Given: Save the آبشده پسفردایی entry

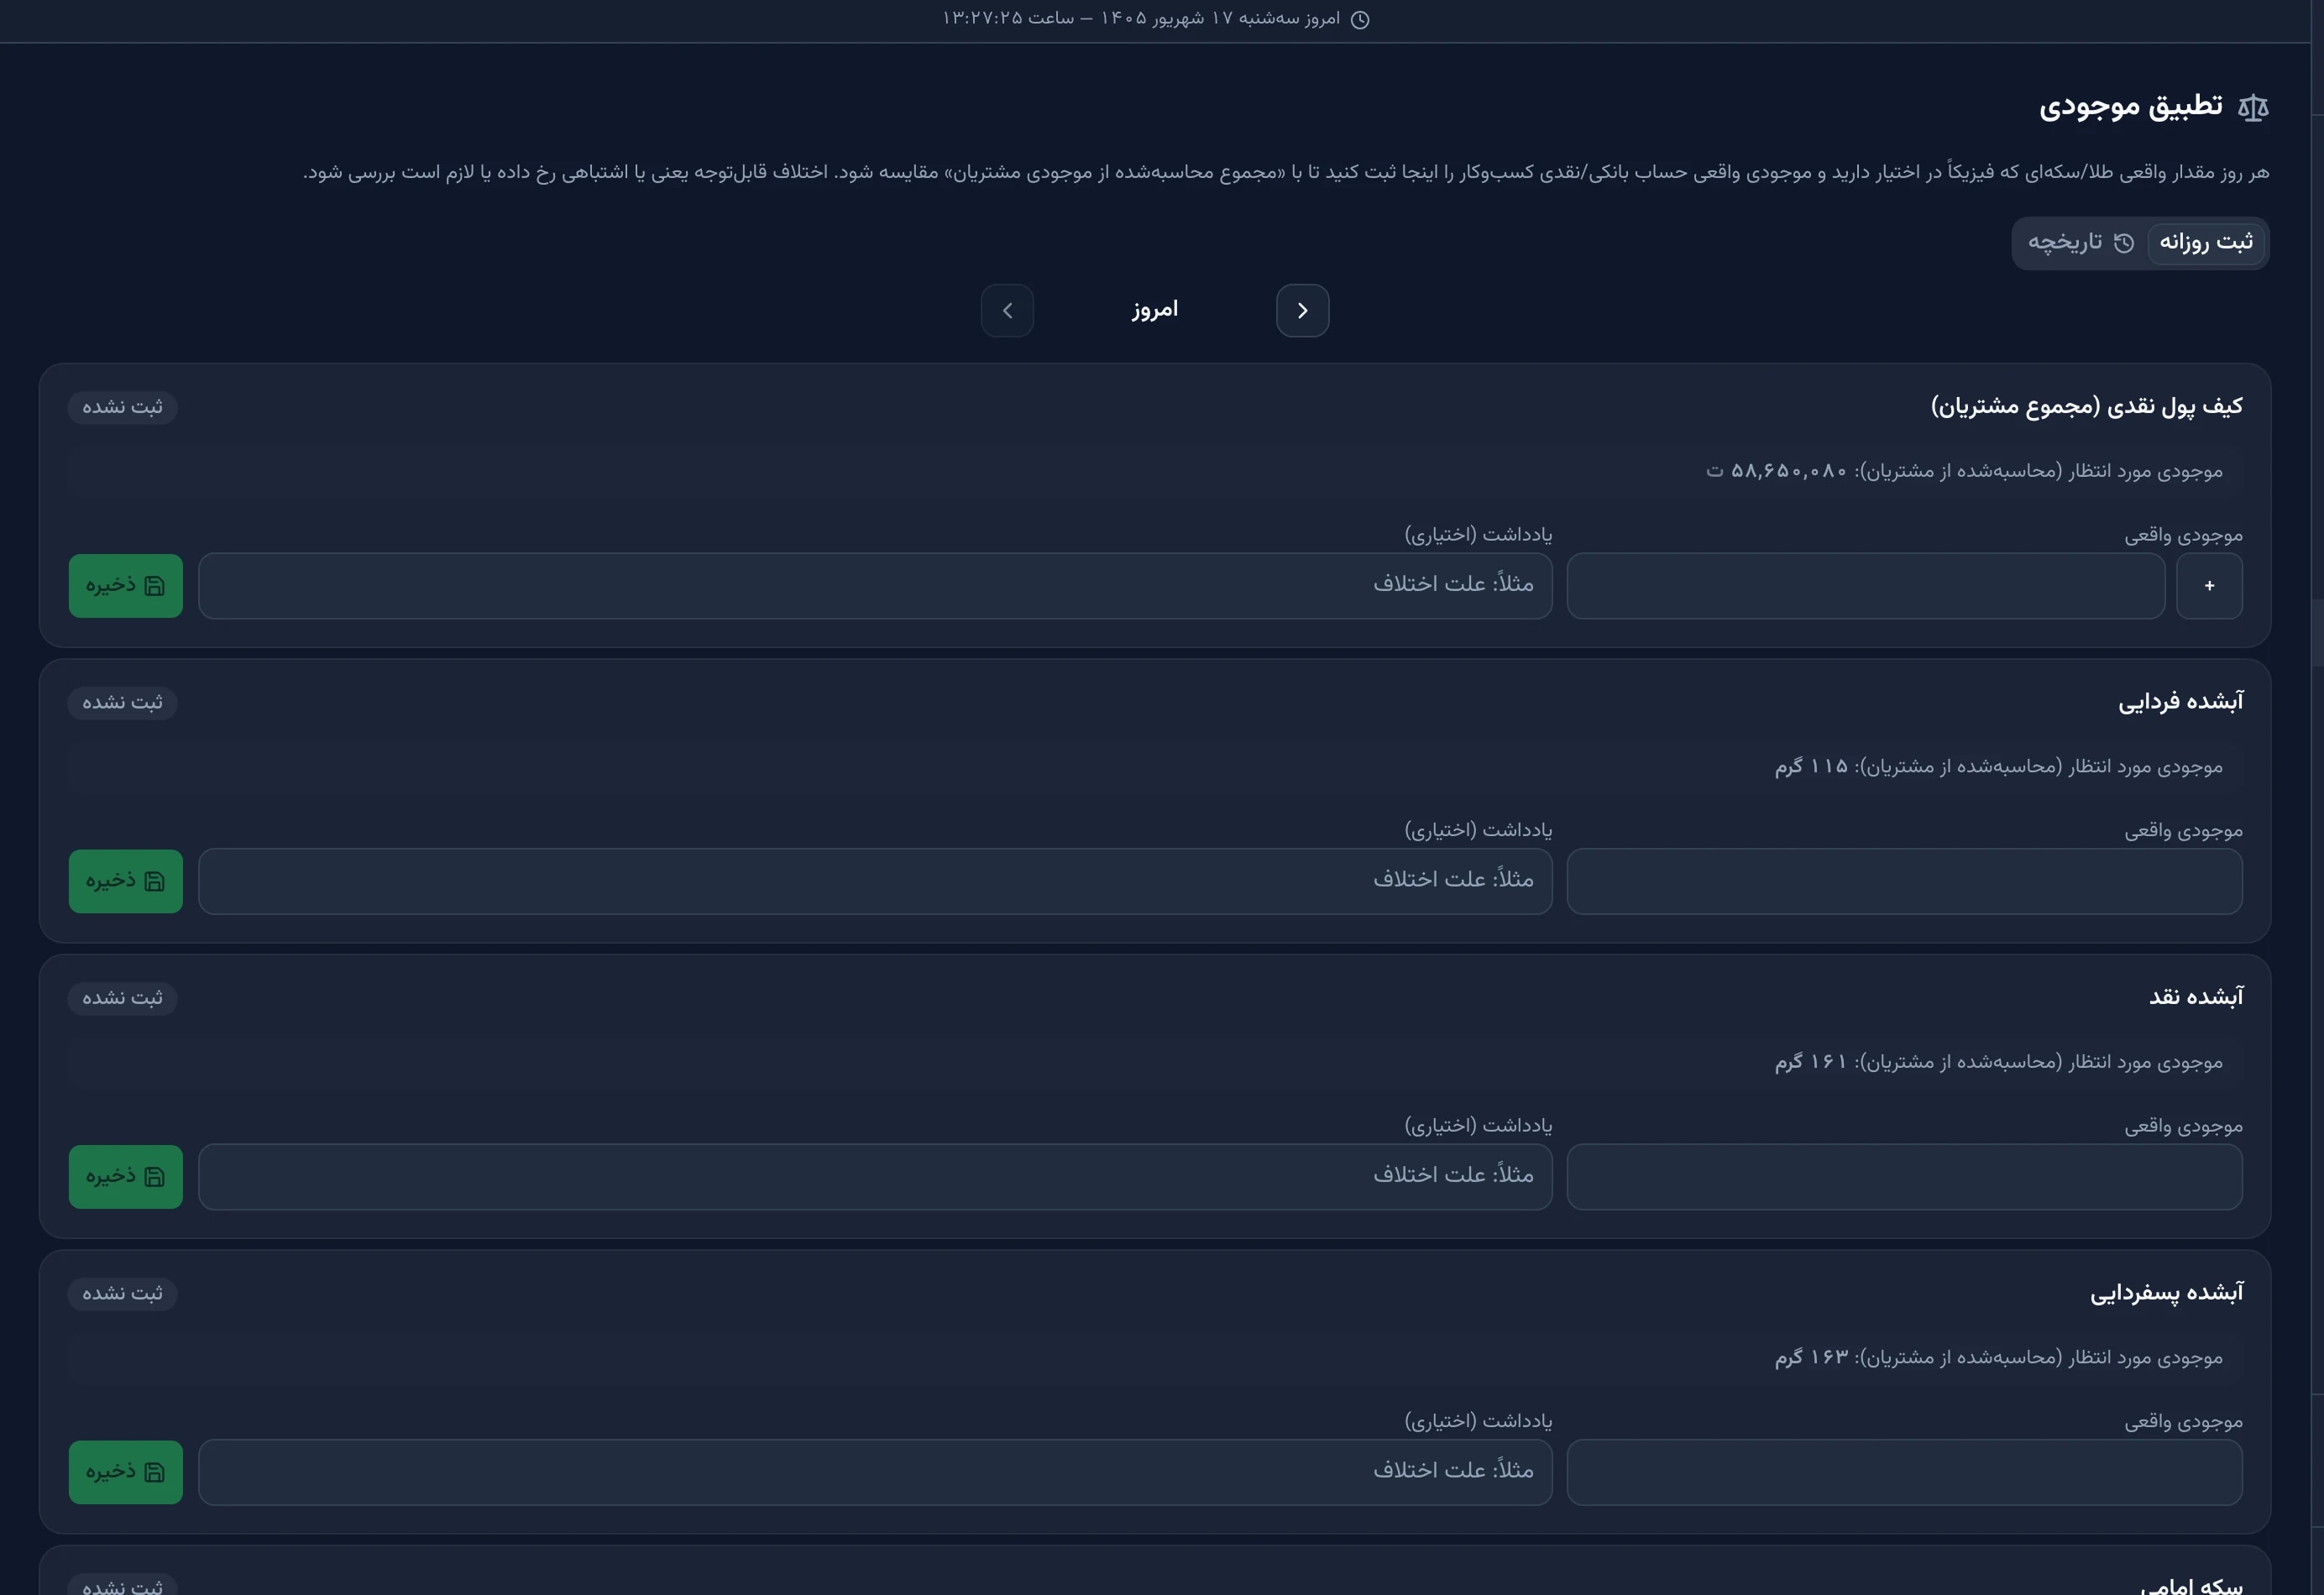Looking at the screenshot, I should pyautogui.click(x=126, y=1472).
